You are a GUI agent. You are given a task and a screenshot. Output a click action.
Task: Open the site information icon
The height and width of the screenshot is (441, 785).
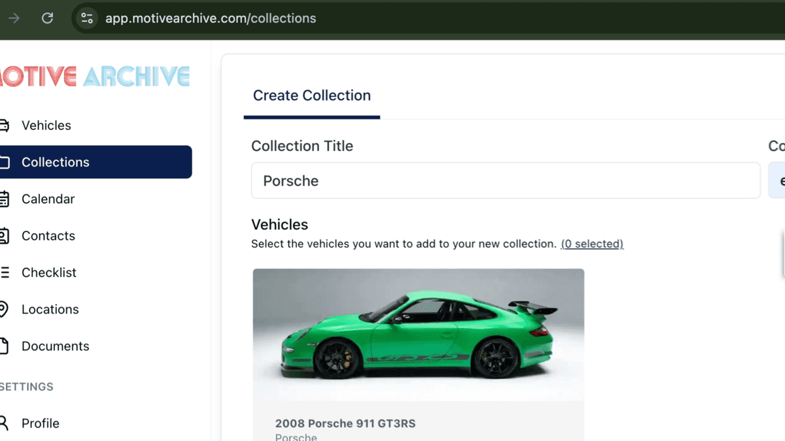[x=87, y=18]
